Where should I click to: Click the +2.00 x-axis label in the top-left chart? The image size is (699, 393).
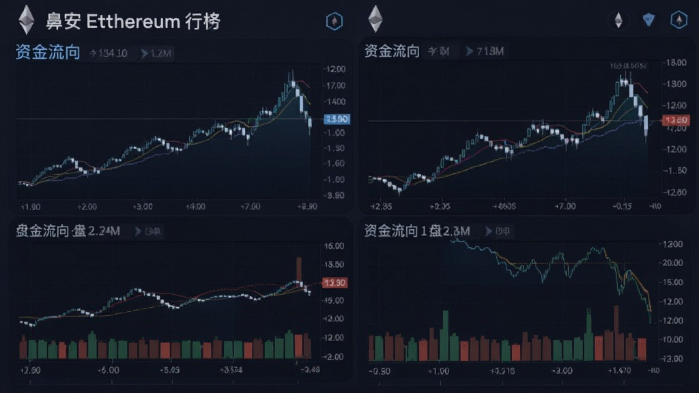click(87, 207)
